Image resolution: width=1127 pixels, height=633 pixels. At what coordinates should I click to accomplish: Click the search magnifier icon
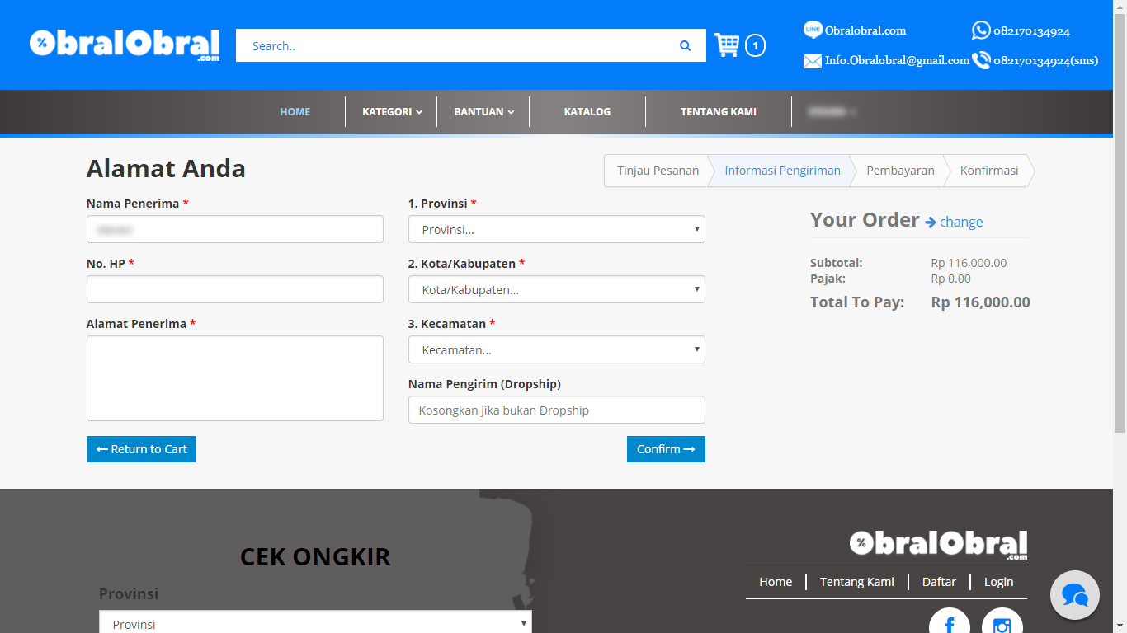(x=685, y=46)
